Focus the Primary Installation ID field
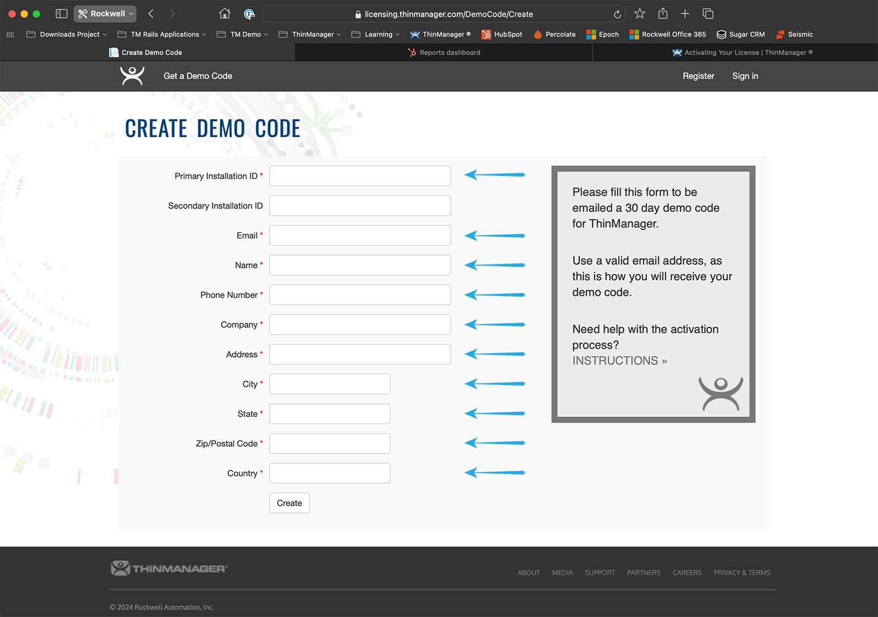 coord(360,176)
